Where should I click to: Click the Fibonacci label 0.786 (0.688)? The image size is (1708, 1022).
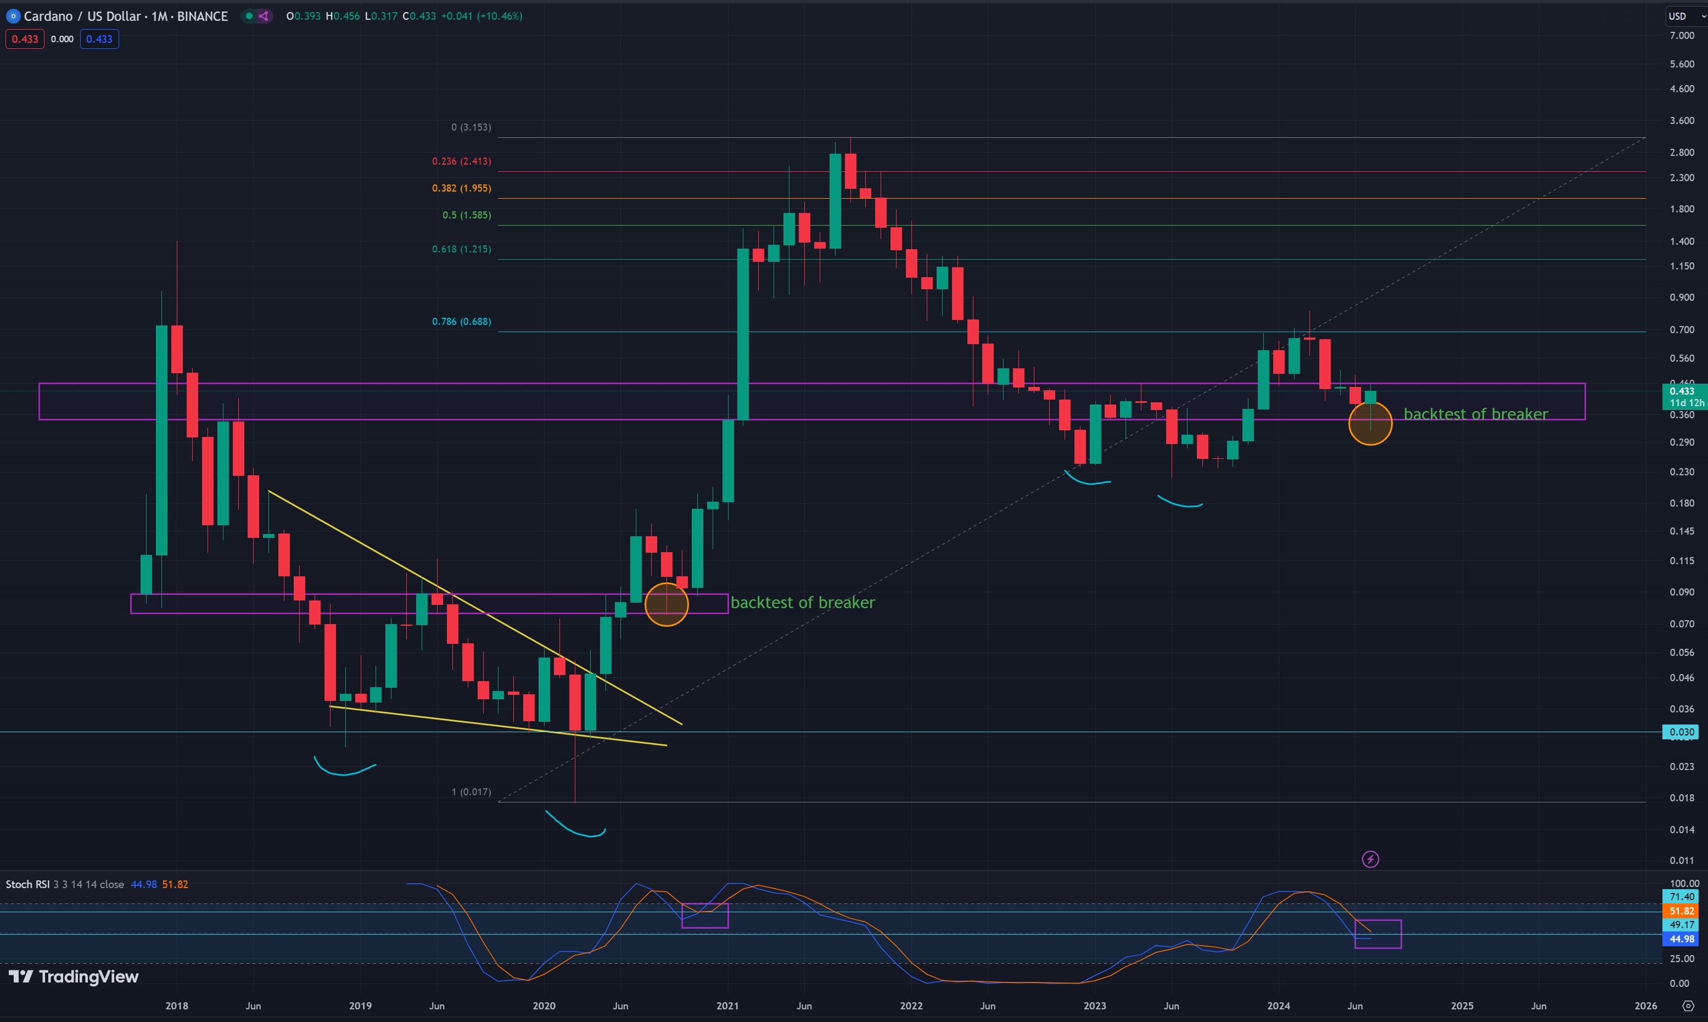(461, 322)
